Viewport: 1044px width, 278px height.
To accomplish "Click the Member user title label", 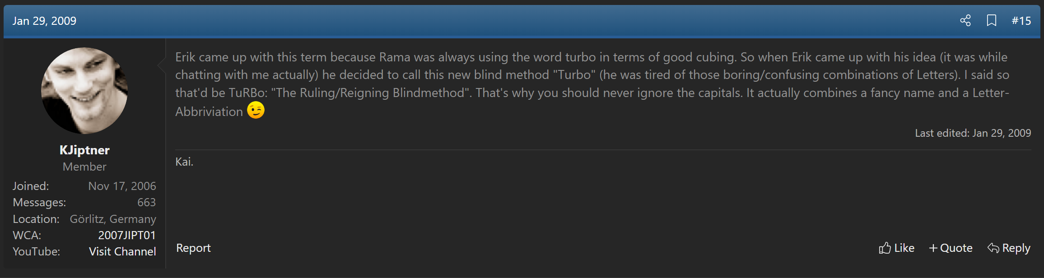I will 84,167.
